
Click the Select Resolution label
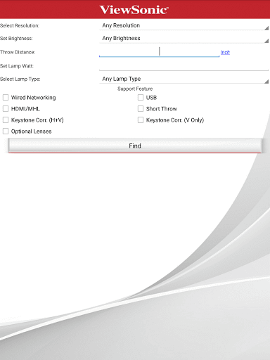[20, 25]
